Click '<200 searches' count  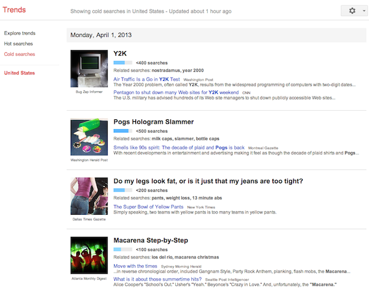[152, 190]
